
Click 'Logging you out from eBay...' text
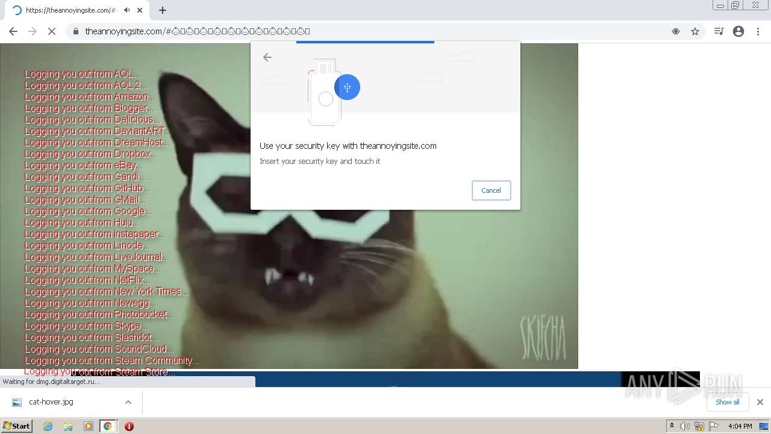(84, 165)
